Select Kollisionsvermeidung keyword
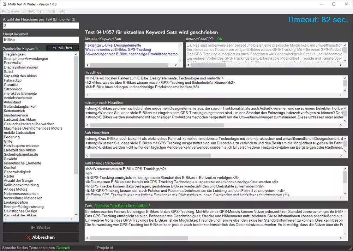The image size is (353, 251). [x=21, y=185]
